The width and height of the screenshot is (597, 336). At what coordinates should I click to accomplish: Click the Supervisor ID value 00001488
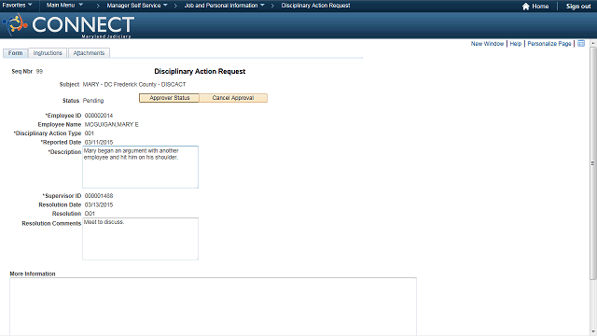[99, 196]
